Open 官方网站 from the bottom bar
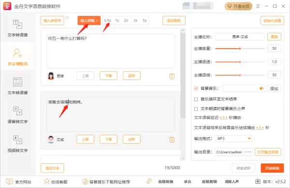The image size is (290, 188). 18,182
